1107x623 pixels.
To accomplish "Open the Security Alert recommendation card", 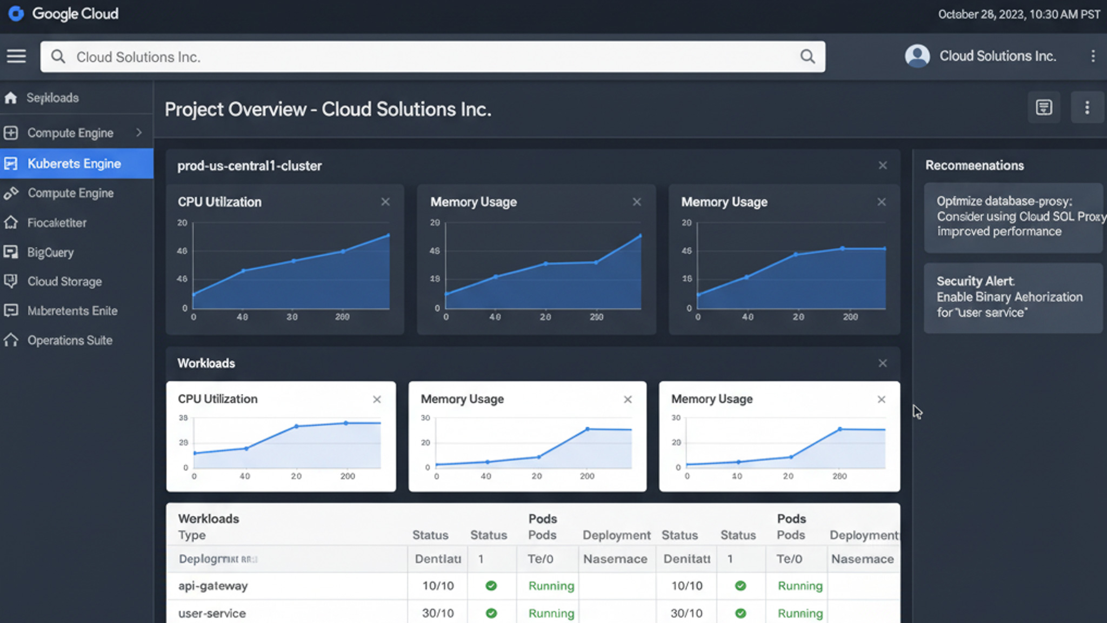I will click(1012, 297).
